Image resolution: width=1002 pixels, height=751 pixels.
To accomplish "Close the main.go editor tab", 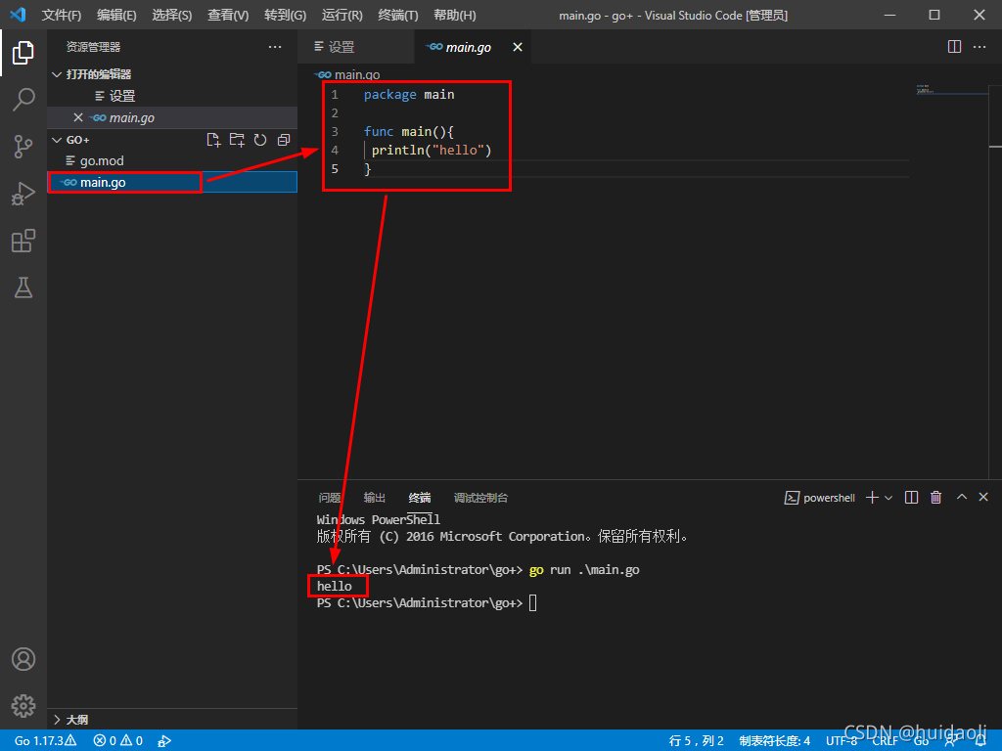I will click(518, 47).
